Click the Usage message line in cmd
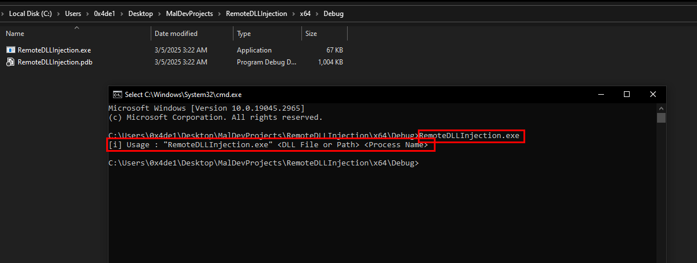The image size is (697, 263). point(268,145)
